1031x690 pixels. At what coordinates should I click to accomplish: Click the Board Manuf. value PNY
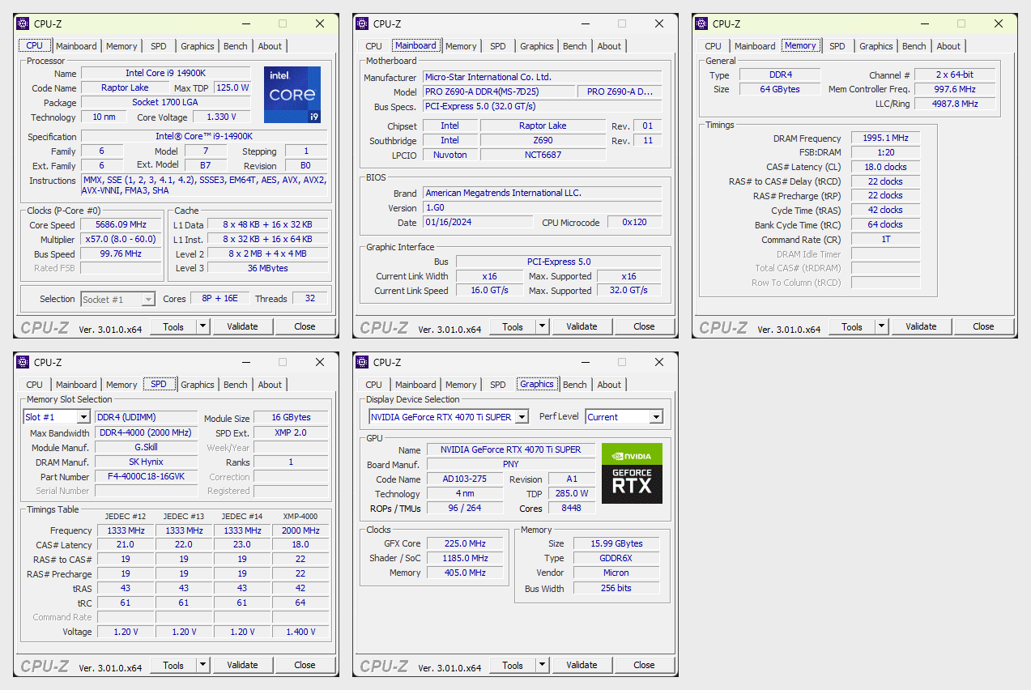tap(510, 464)
